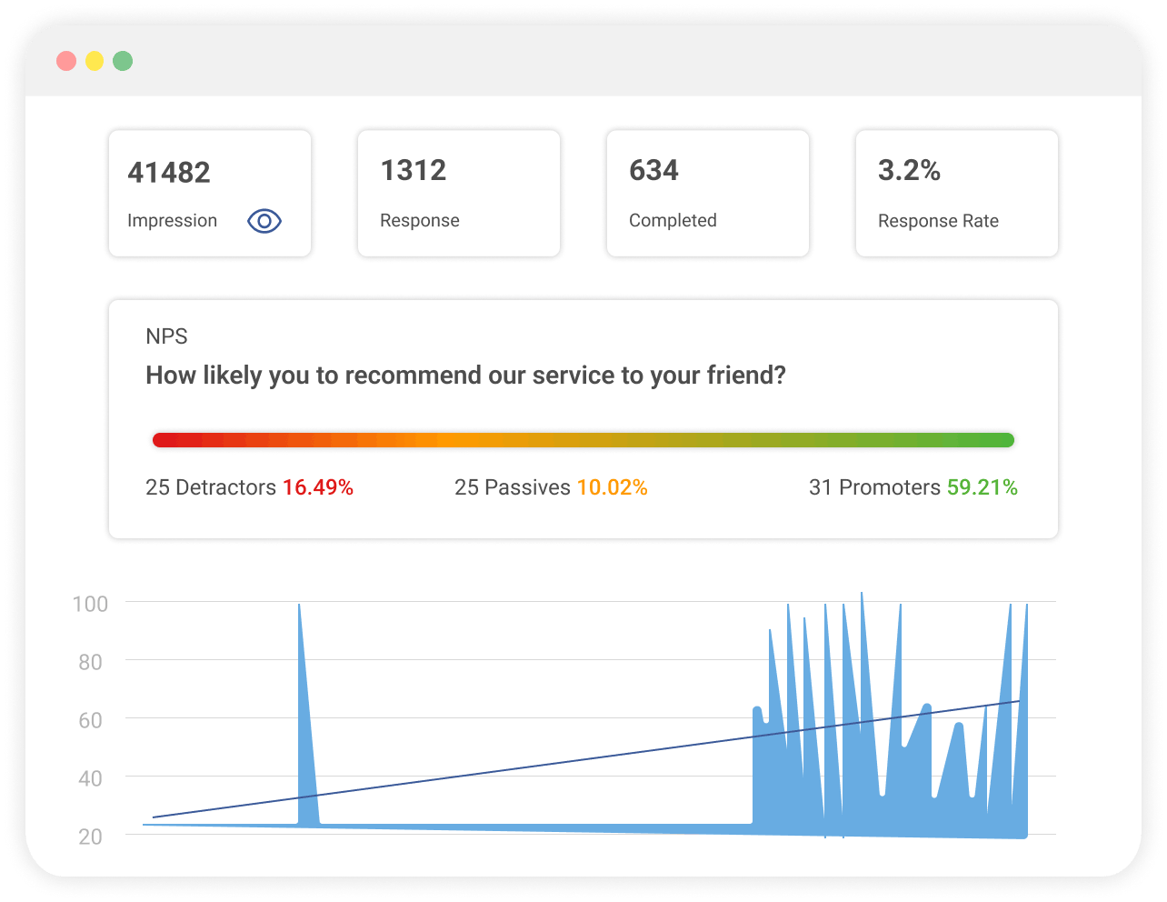Select the NPS panel header label
Screen dimensions: 1167x902
pos(166,336)
